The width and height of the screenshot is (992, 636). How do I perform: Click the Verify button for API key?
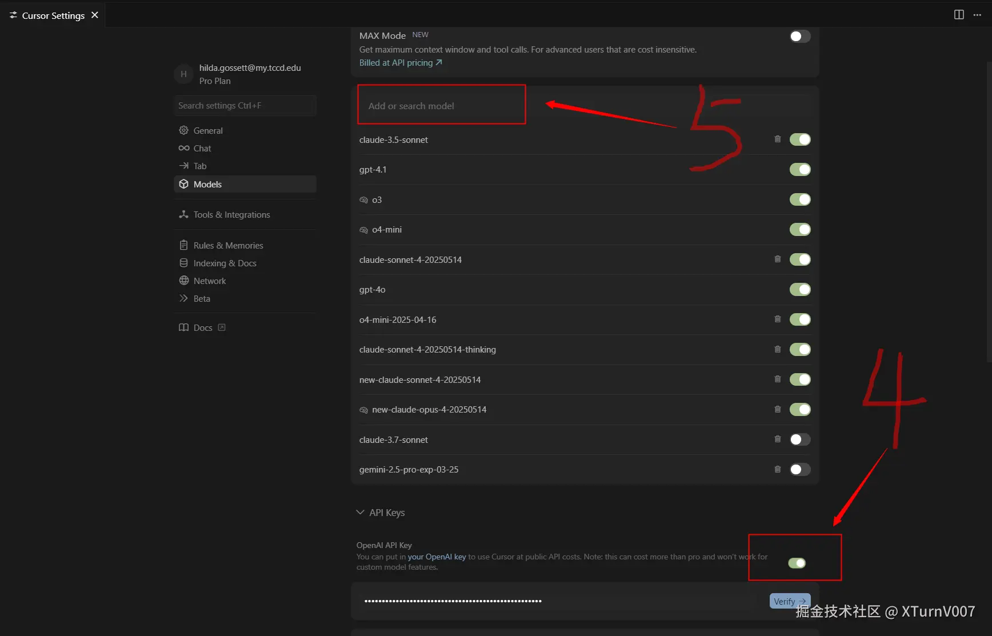(x=790, y=601)
